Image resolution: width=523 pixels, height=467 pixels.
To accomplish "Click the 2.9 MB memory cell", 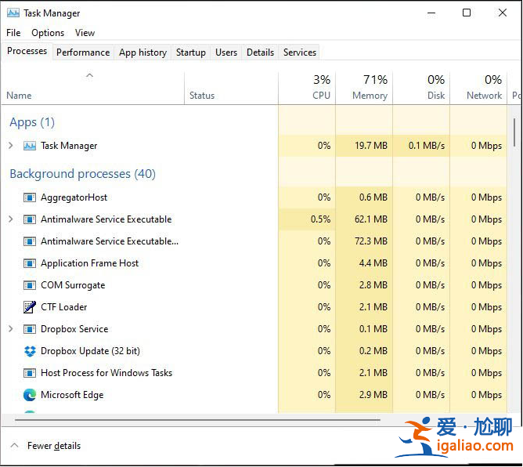I will [x=364, y=395].
